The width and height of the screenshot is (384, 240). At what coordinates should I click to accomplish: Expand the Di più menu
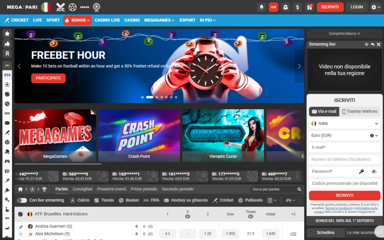(x=208, y=20)
